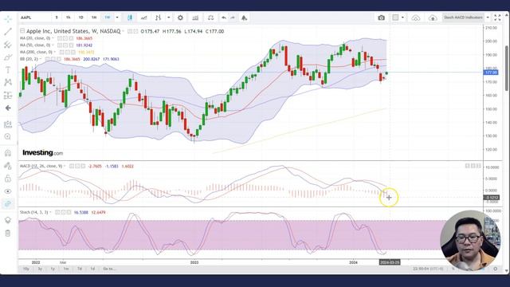
Task: Undo the last chart action
Action: pyautogui.click(x=224, y=18)
